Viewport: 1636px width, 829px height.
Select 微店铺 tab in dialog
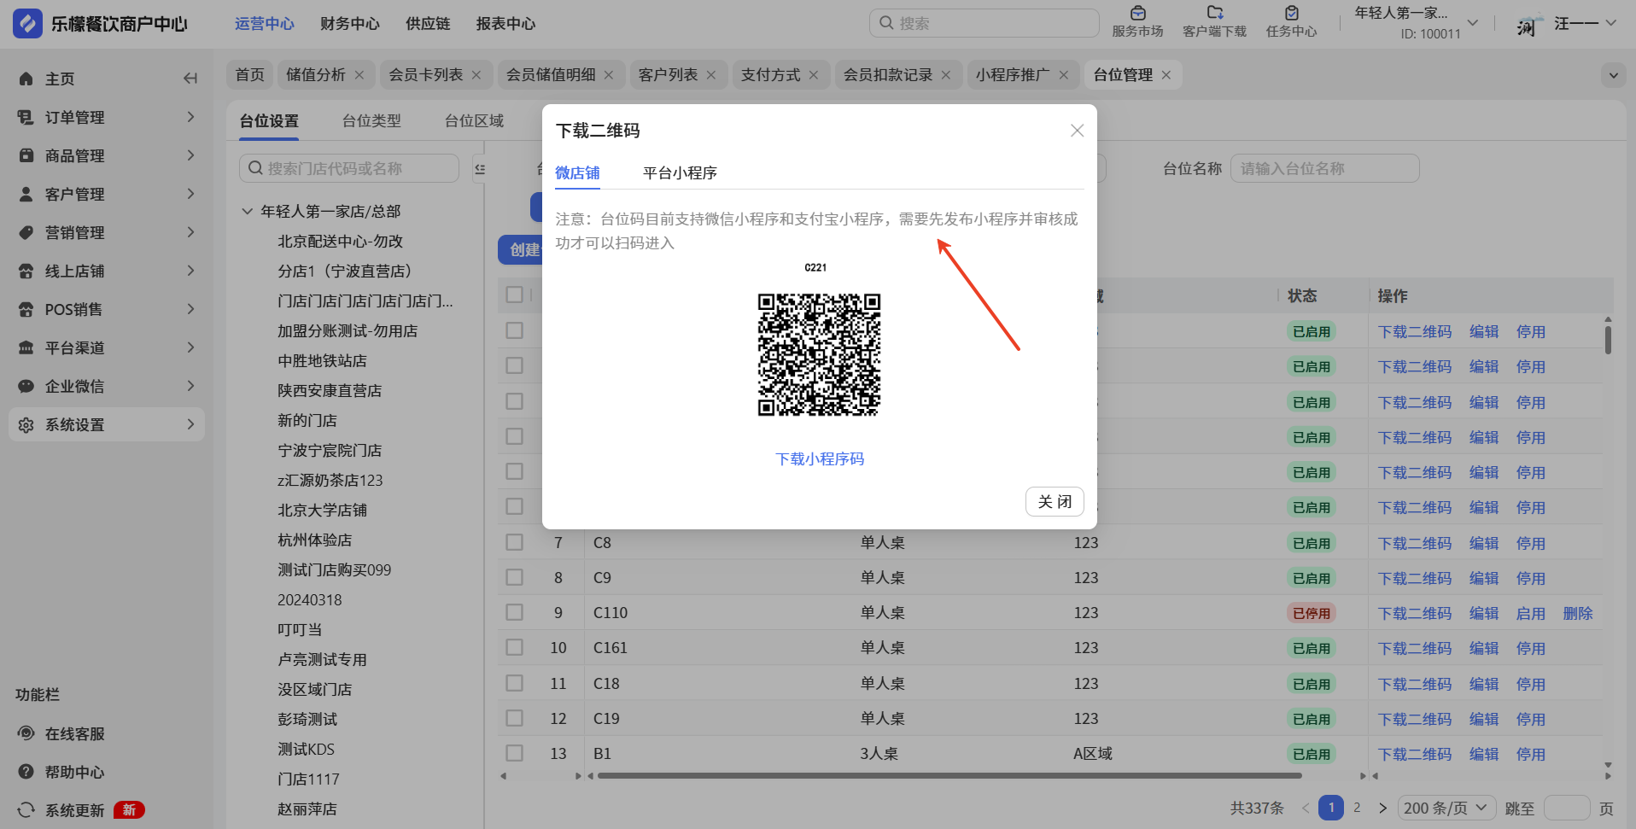pos(577,173)
